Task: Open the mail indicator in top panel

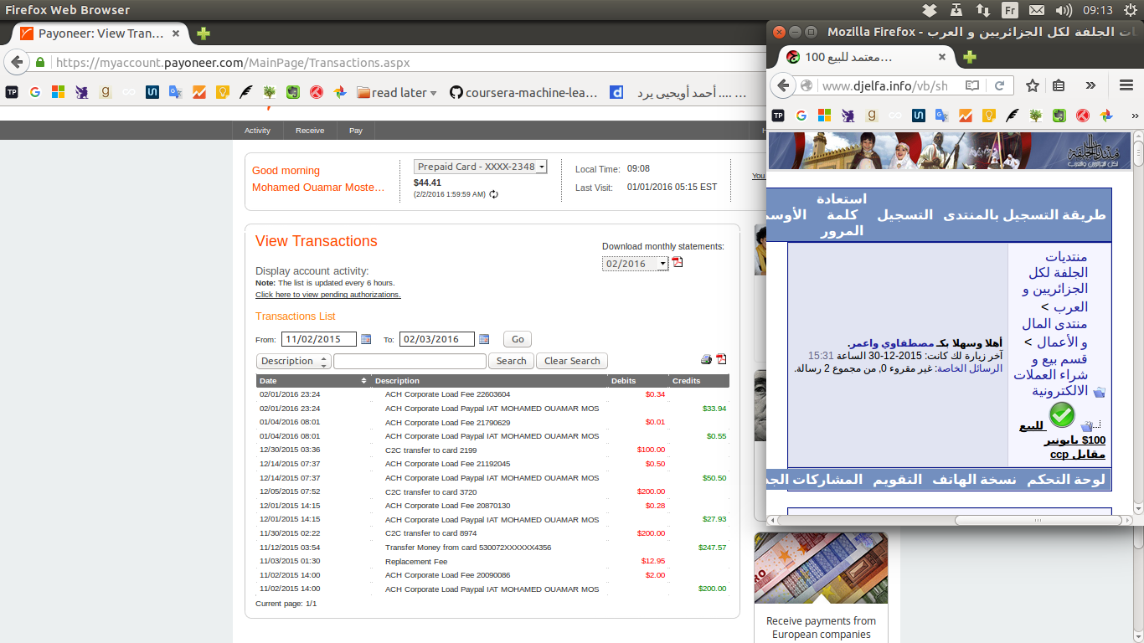Action: (1037, 10)
